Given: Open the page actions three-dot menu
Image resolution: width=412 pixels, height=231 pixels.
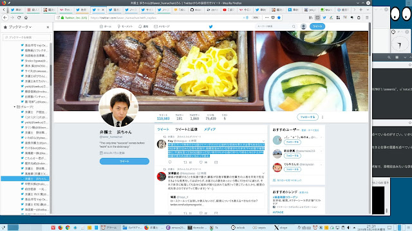Looking at the screenshot, I should pos(267,17).
